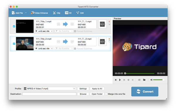Viewport: 176px width, 112px height.
Task: Click Open Folder button
Action: [97, 94]
